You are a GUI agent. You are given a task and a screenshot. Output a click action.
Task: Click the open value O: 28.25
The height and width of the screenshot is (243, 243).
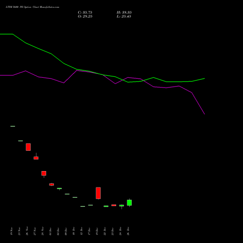(85, 17)
